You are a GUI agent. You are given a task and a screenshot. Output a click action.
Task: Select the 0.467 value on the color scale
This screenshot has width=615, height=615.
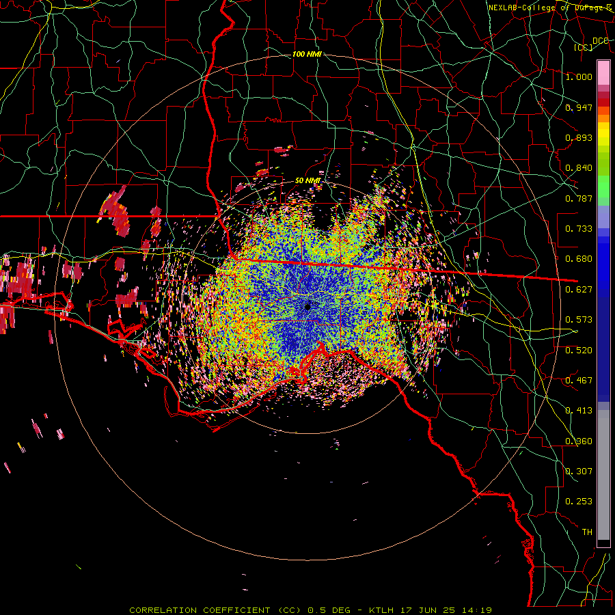tap(579, 381)
